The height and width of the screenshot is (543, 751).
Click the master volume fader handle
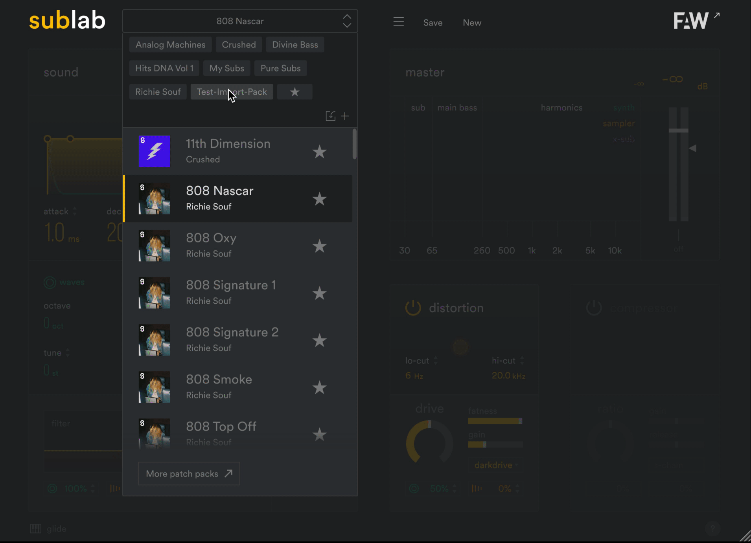pos(678,130)
